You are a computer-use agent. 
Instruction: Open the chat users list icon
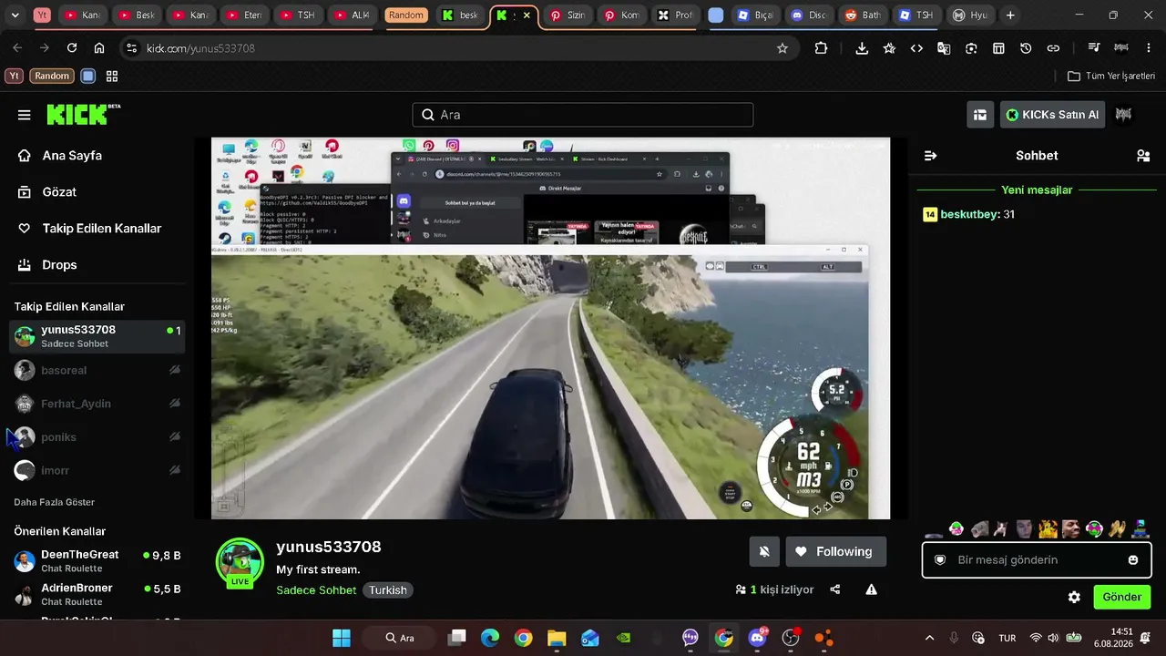click(1143, 156)
